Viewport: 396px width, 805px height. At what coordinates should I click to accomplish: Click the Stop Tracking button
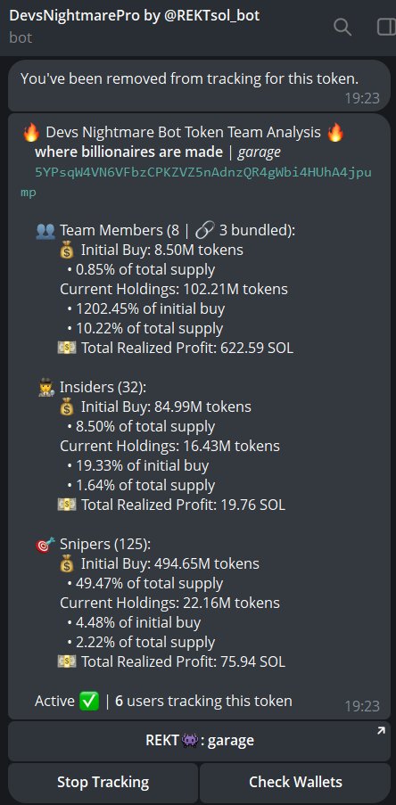pos(103,783)
